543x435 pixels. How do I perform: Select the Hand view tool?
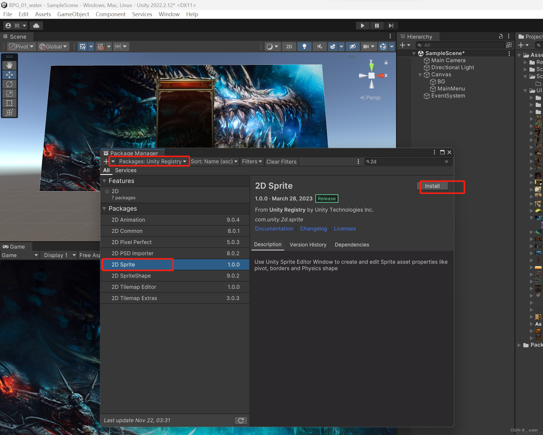point(9,65)
